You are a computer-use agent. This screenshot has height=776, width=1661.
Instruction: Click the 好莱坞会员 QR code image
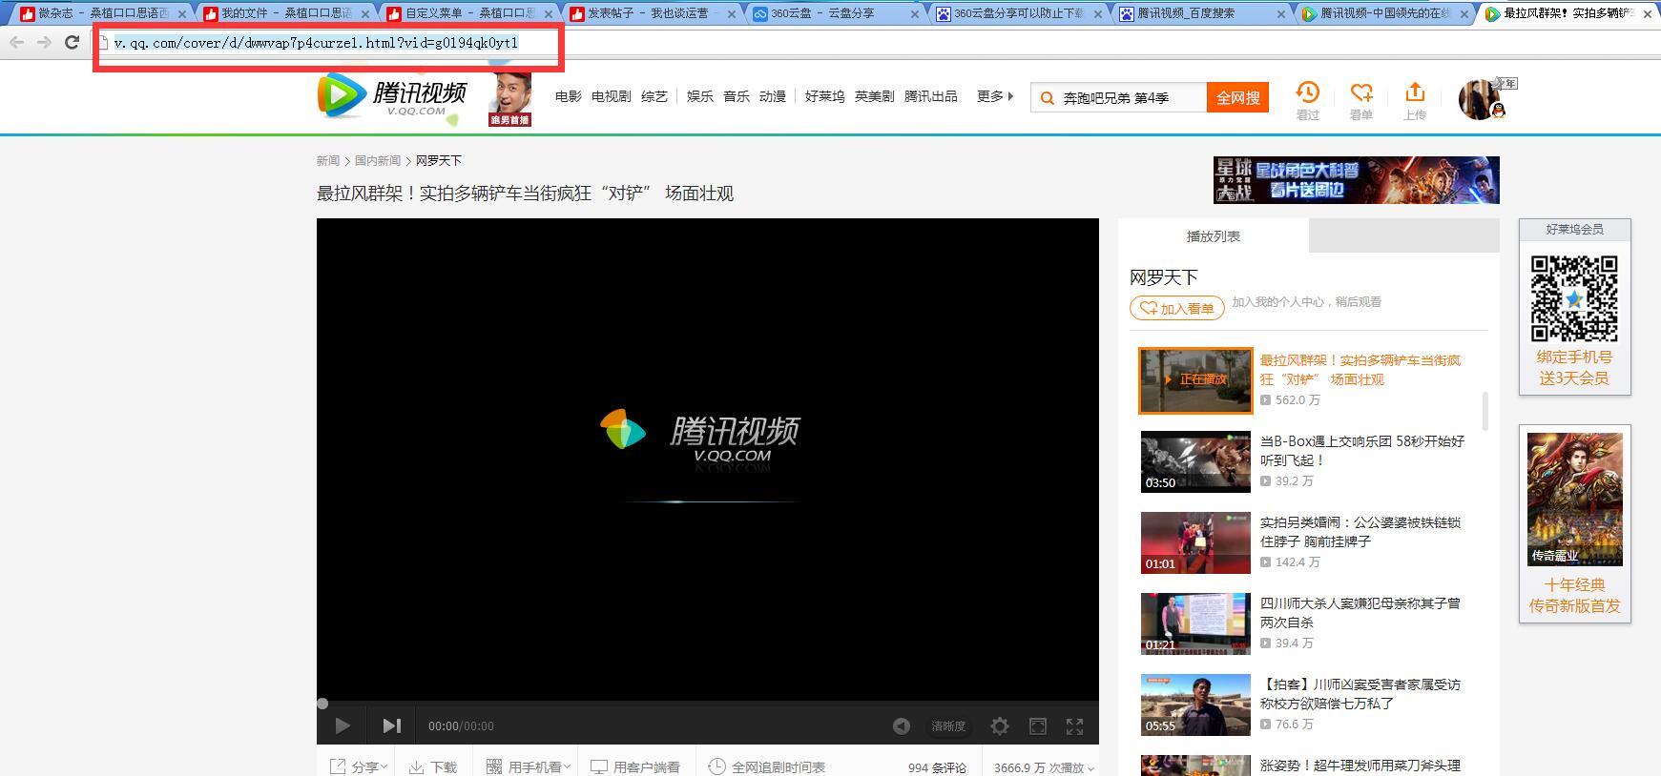click(1574, 298)
